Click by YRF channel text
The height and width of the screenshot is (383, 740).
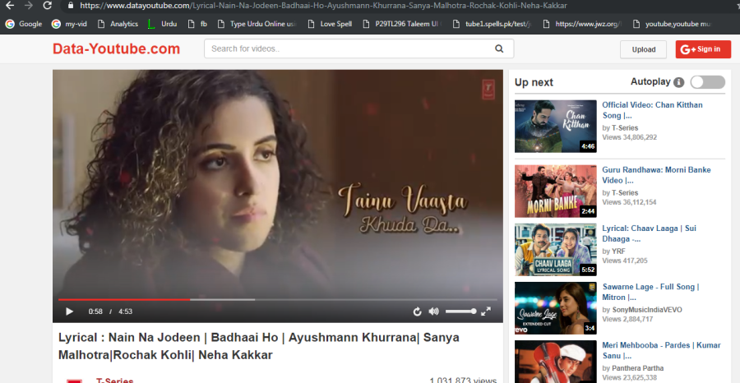pyautogui.click(x=613, y=251)
